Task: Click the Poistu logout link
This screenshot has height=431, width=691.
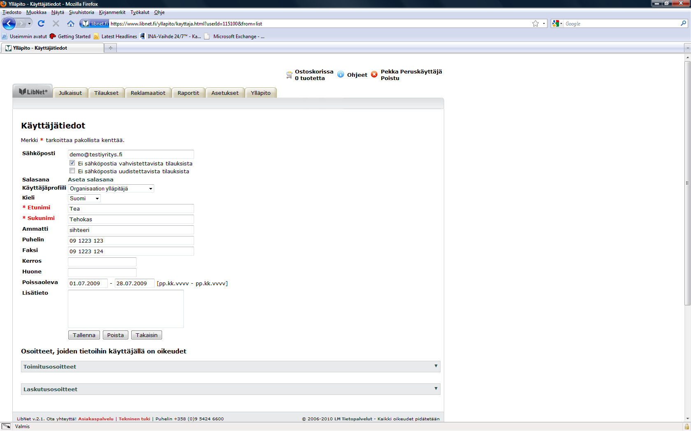Action: pyautogui.click(x=390, y=78)
